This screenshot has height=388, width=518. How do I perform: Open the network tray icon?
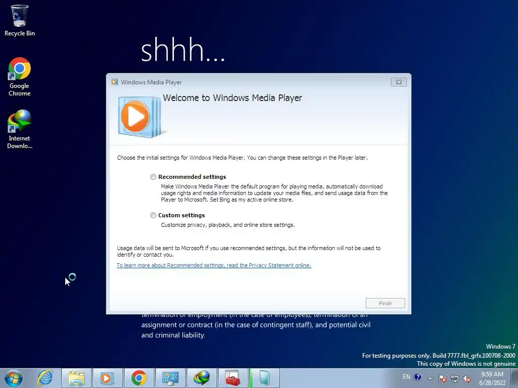point(455,378)
